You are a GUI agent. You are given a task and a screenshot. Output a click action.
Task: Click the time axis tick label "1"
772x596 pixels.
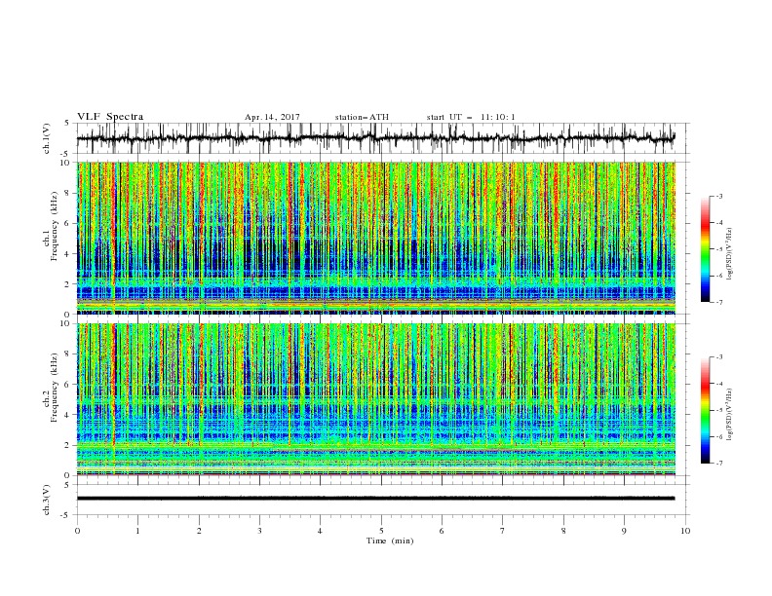[x=137, y=531]
